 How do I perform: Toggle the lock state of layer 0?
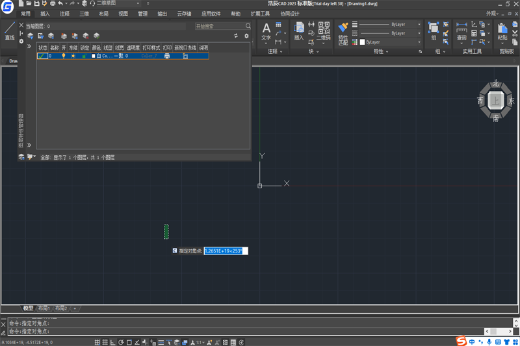click(84, 56)
